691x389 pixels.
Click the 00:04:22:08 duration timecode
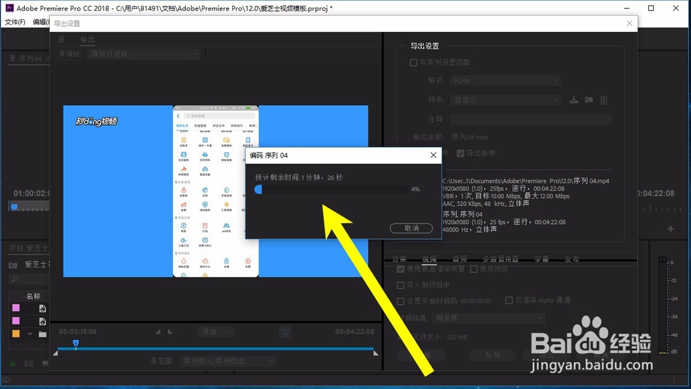tap(354, 331)
